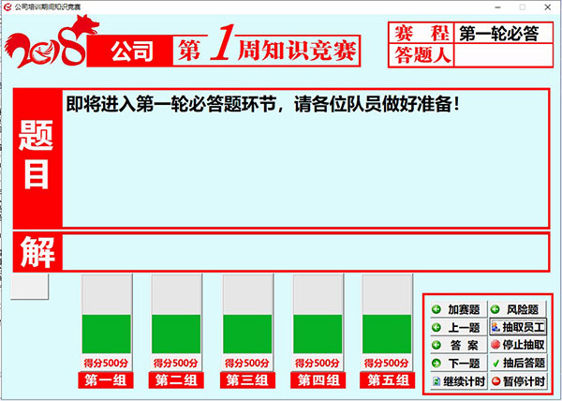
Task: Close the quiz window
Action: click(548, 7)
